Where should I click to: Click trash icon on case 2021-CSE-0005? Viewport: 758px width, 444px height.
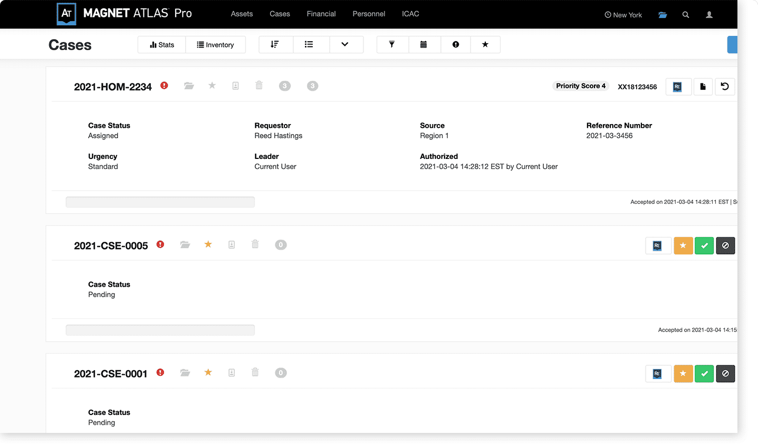pos(255,244)
